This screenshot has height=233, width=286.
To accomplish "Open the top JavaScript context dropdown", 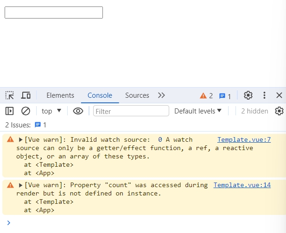I will [51, 111].
